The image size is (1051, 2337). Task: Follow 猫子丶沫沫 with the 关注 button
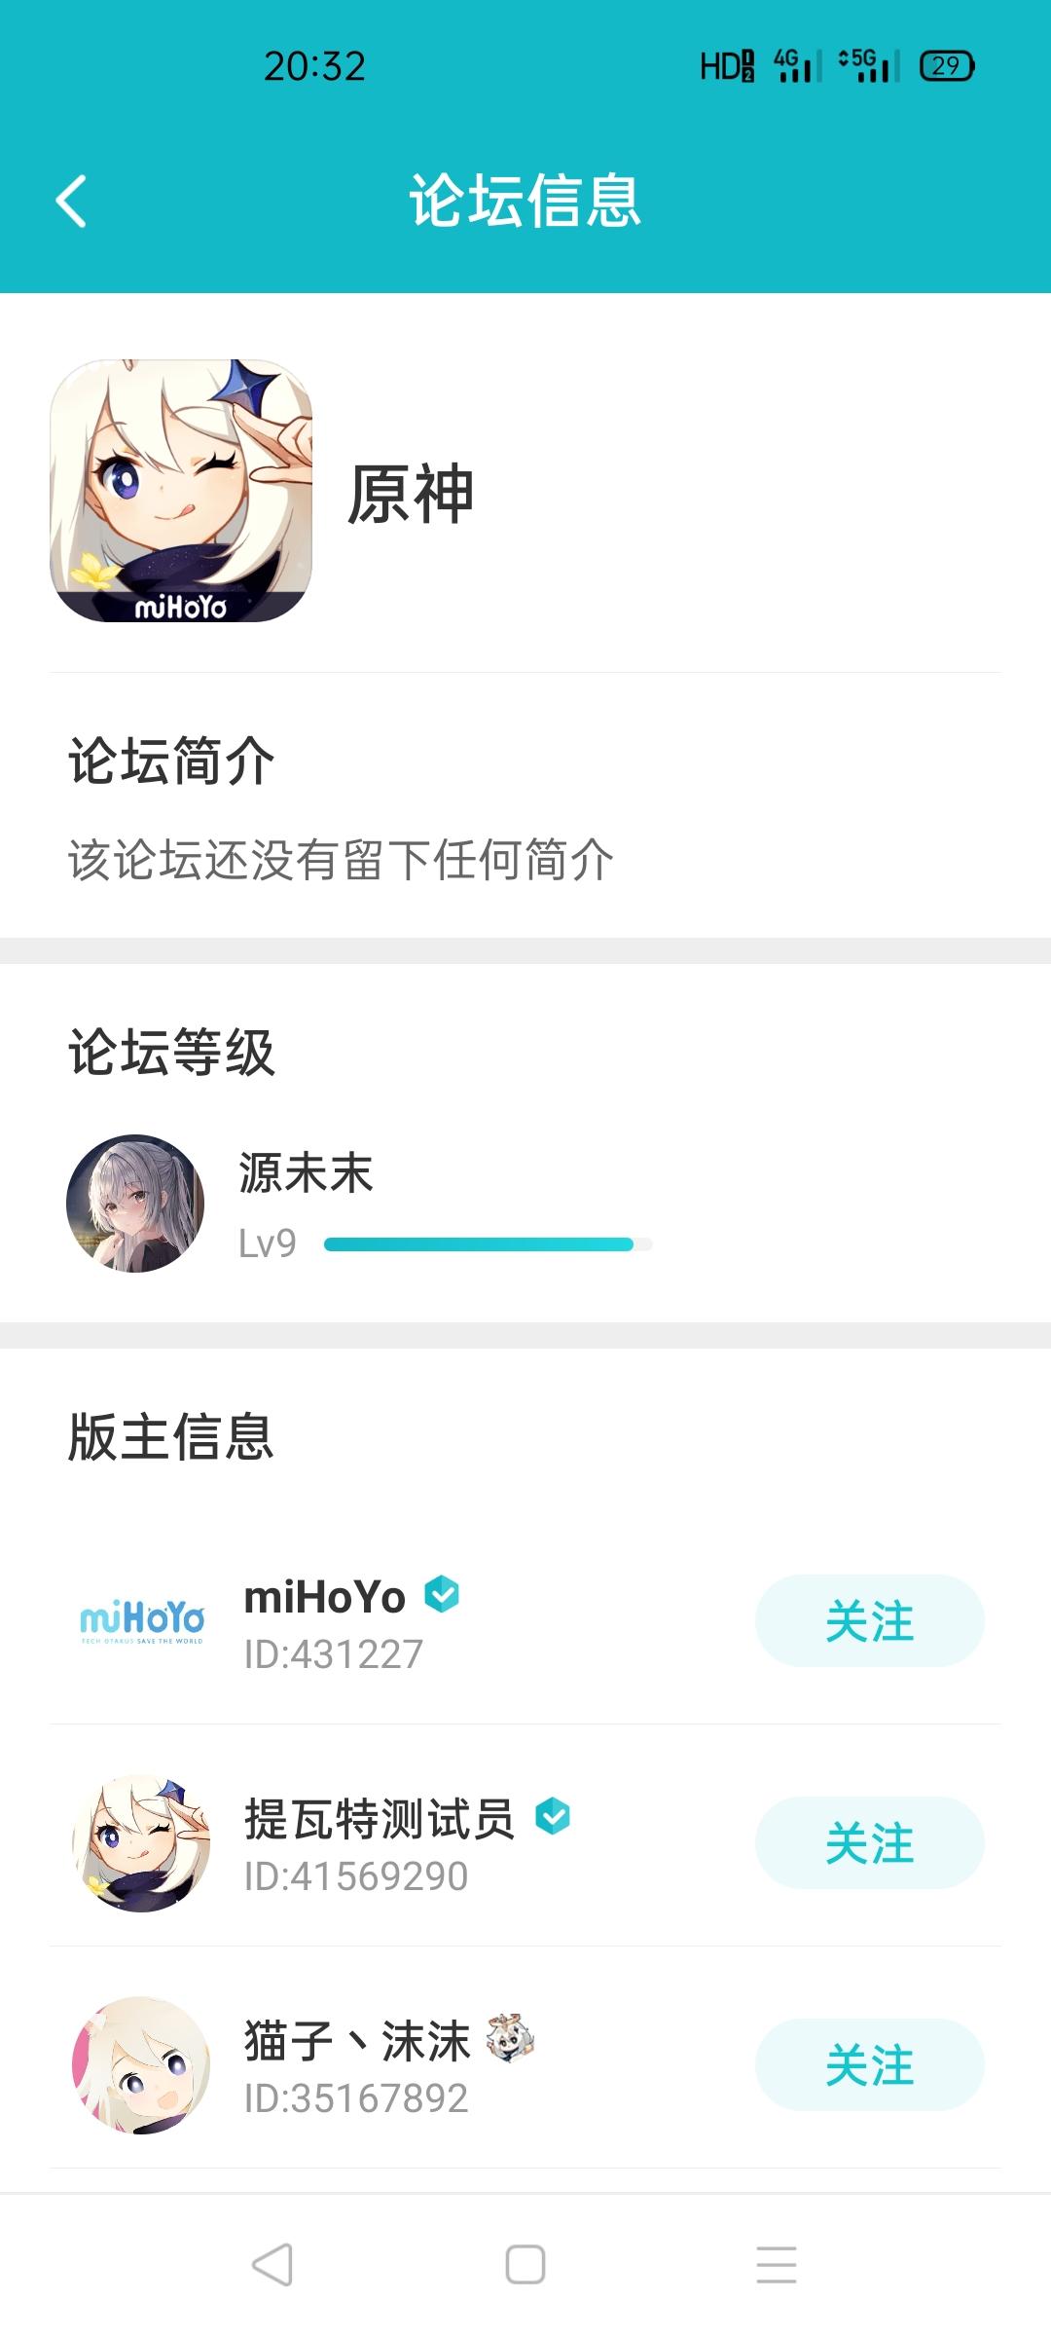point(870,2064)
